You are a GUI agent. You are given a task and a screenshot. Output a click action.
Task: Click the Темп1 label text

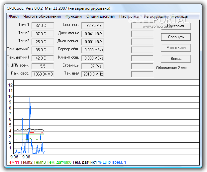click(24, 25)
